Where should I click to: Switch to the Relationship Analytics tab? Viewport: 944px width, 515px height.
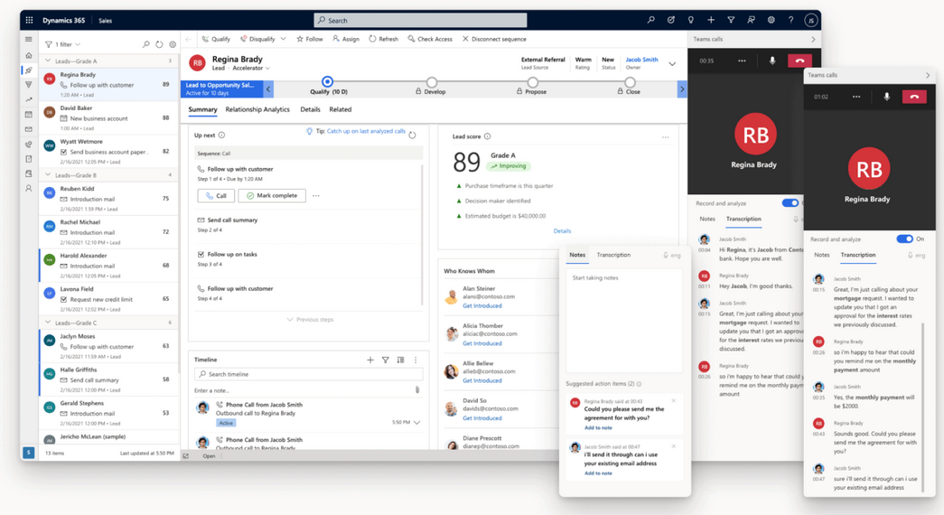coord(257,109)
